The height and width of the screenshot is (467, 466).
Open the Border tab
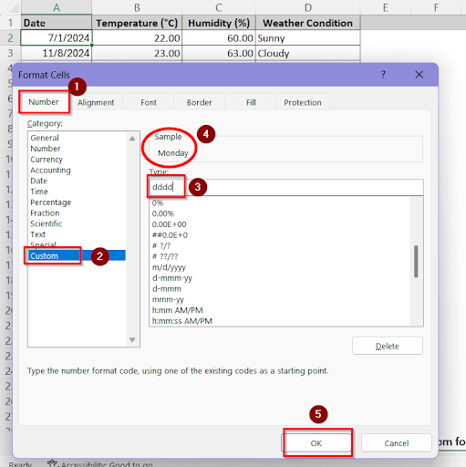point(199,102)
